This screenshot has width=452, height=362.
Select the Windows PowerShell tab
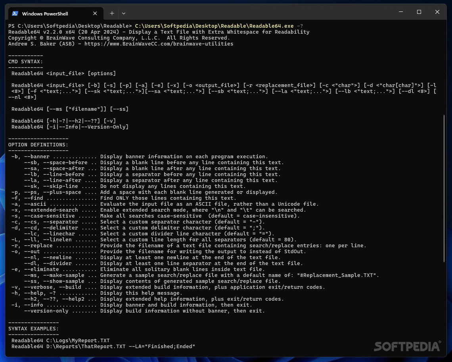(x=56, y=13)
